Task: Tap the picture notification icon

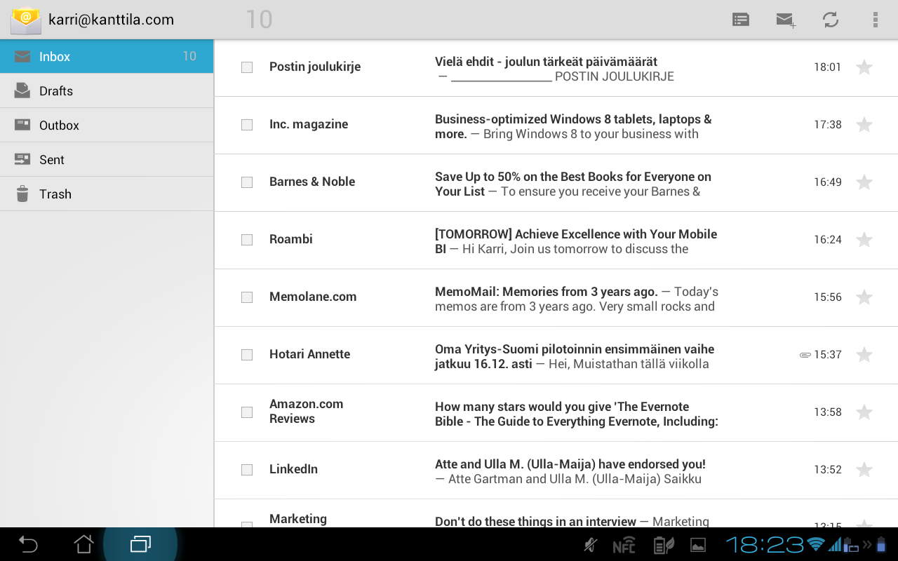Action: click(x=698, y=545)
